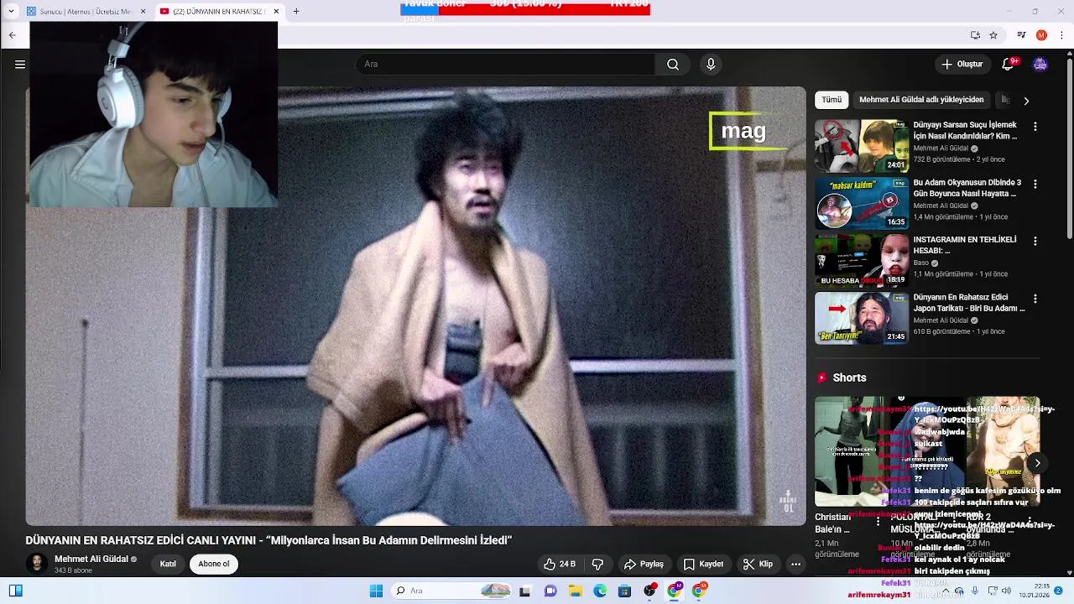Open YouTube notifications bell
This screenshot has height=604, width=1074.
pos(1009,65)
